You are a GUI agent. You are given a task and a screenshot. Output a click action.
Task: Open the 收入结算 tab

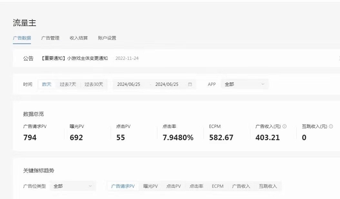tap(79, 38)
